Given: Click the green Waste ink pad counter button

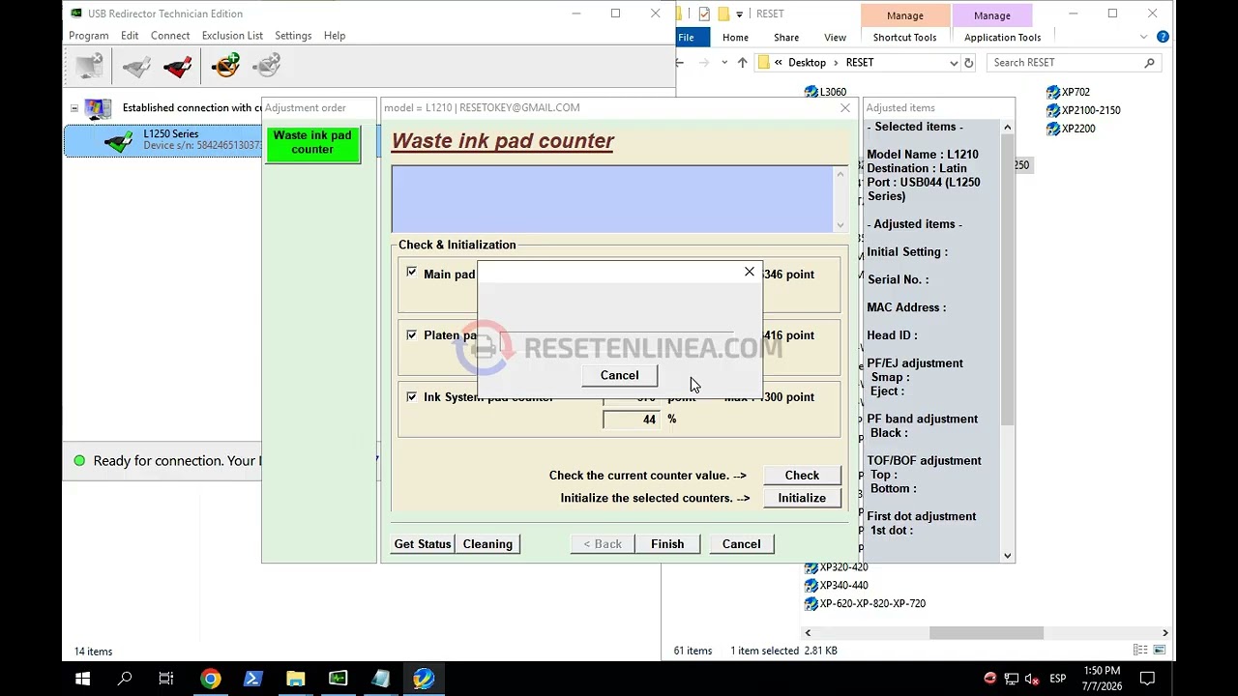Looking at the screenshot, I should [x=312, y=143].
